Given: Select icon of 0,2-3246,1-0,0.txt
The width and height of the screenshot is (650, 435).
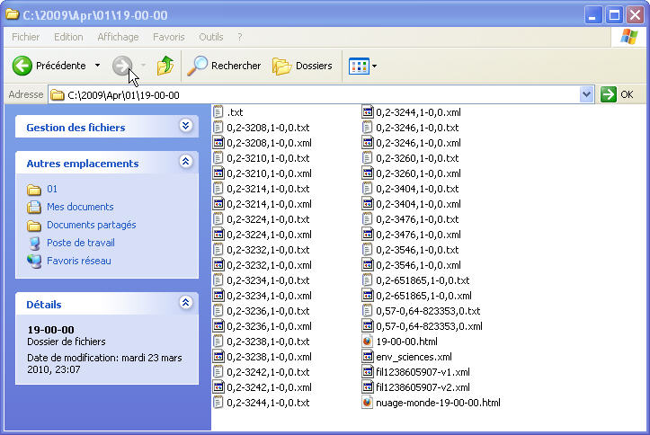Looking at the screenshot, I should (368, 128).
